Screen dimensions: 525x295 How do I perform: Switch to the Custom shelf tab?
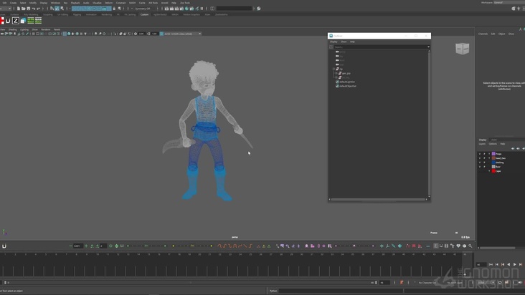pyautogui.click(x=144, y=15)
